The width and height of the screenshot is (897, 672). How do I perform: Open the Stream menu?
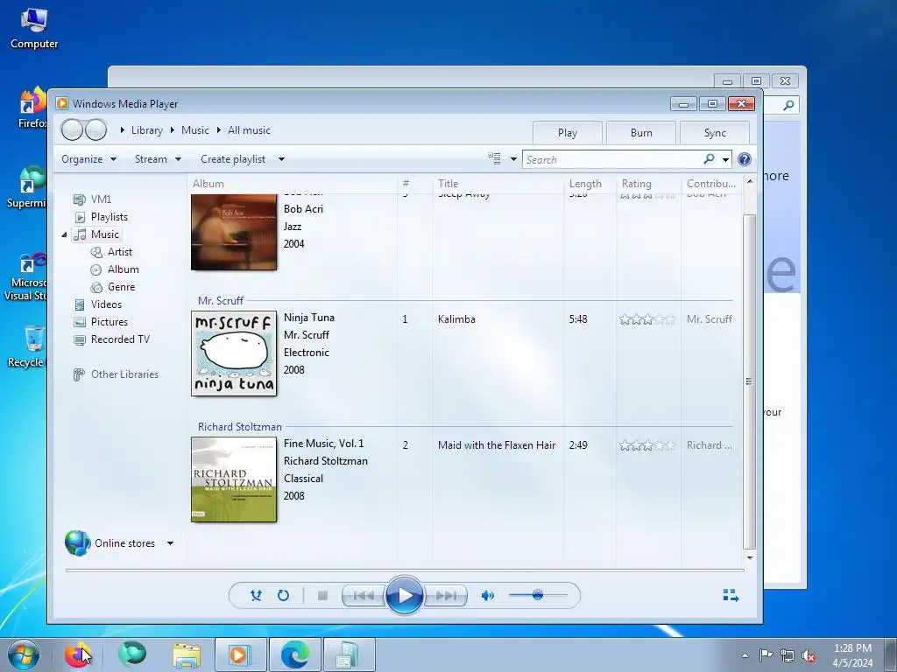tap(158, 159)
